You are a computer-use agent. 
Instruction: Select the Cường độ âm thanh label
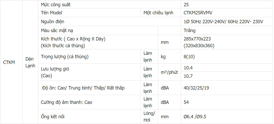(67, 102)
